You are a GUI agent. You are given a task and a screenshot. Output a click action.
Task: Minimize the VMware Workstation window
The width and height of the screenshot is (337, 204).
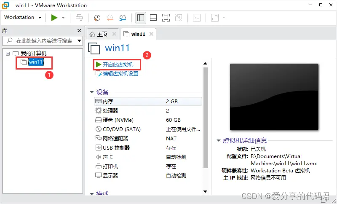click(310, 5)
